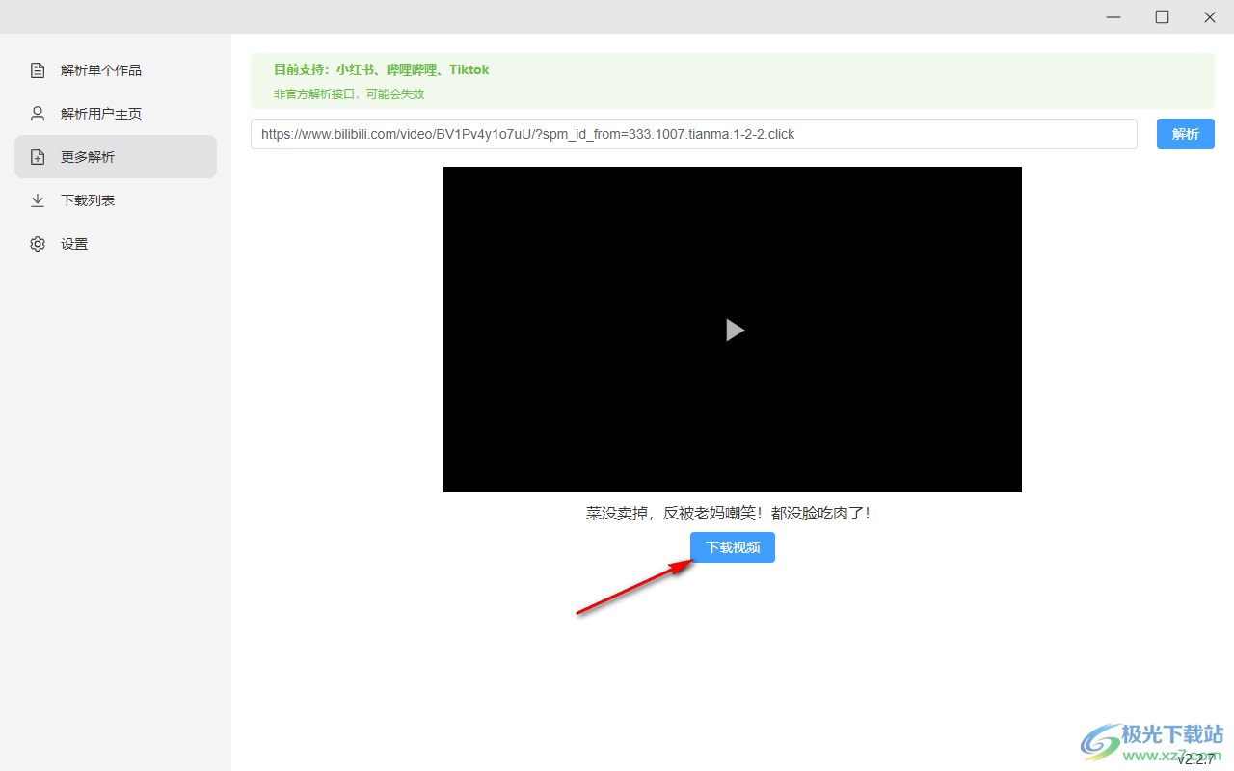The height and width of the screenshot is (771, 1234).
Task: Play the video preview
Action: [735, 330]
